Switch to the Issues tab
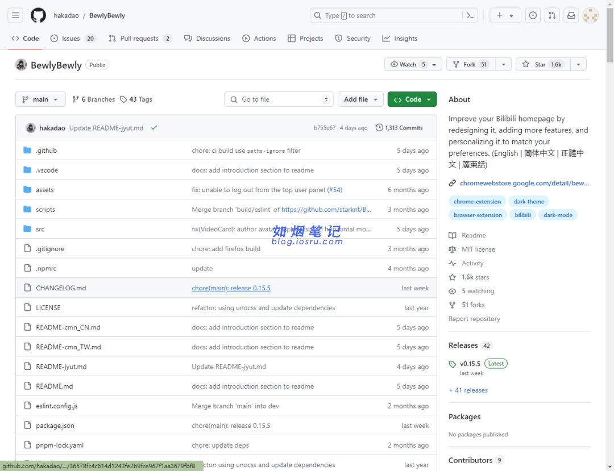Image resolution: width=614 pixels, height=471 pixels. tap(73, 38)
